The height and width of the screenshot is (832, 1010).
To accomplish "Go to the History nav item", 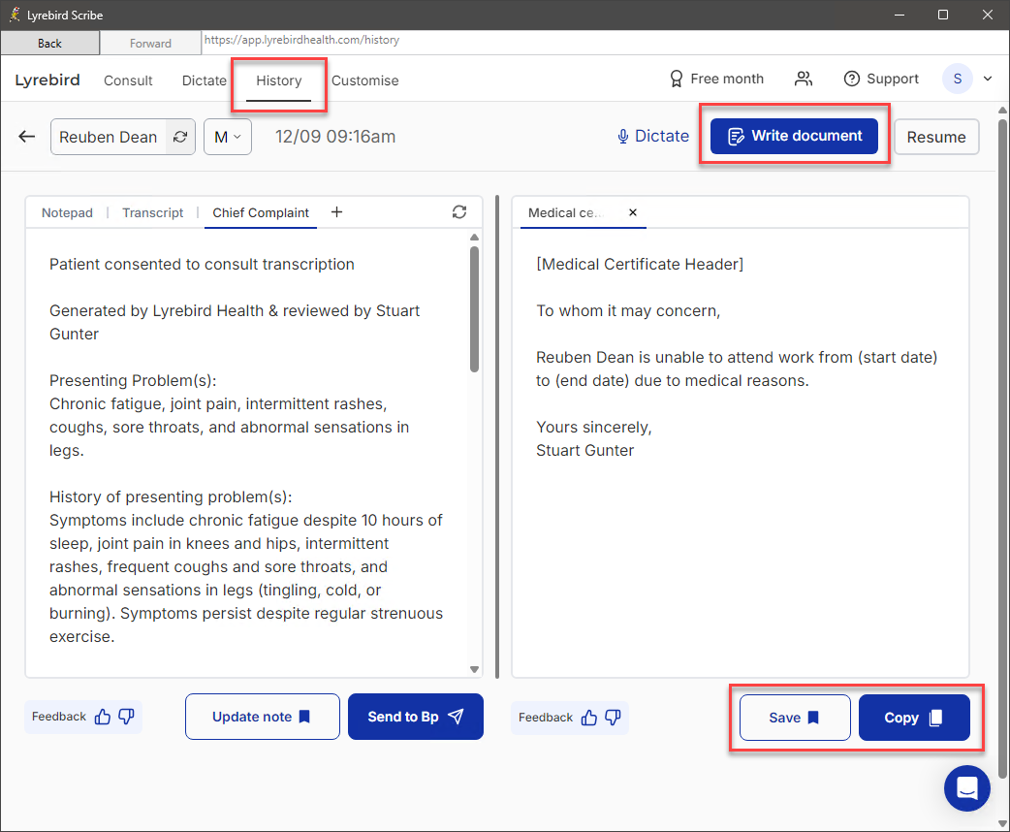I will [278, 80].
